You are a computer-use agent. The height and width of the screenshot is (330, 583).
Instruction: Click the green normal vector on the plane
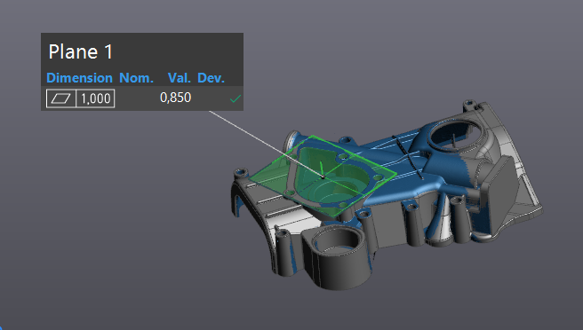coord(321,169)
